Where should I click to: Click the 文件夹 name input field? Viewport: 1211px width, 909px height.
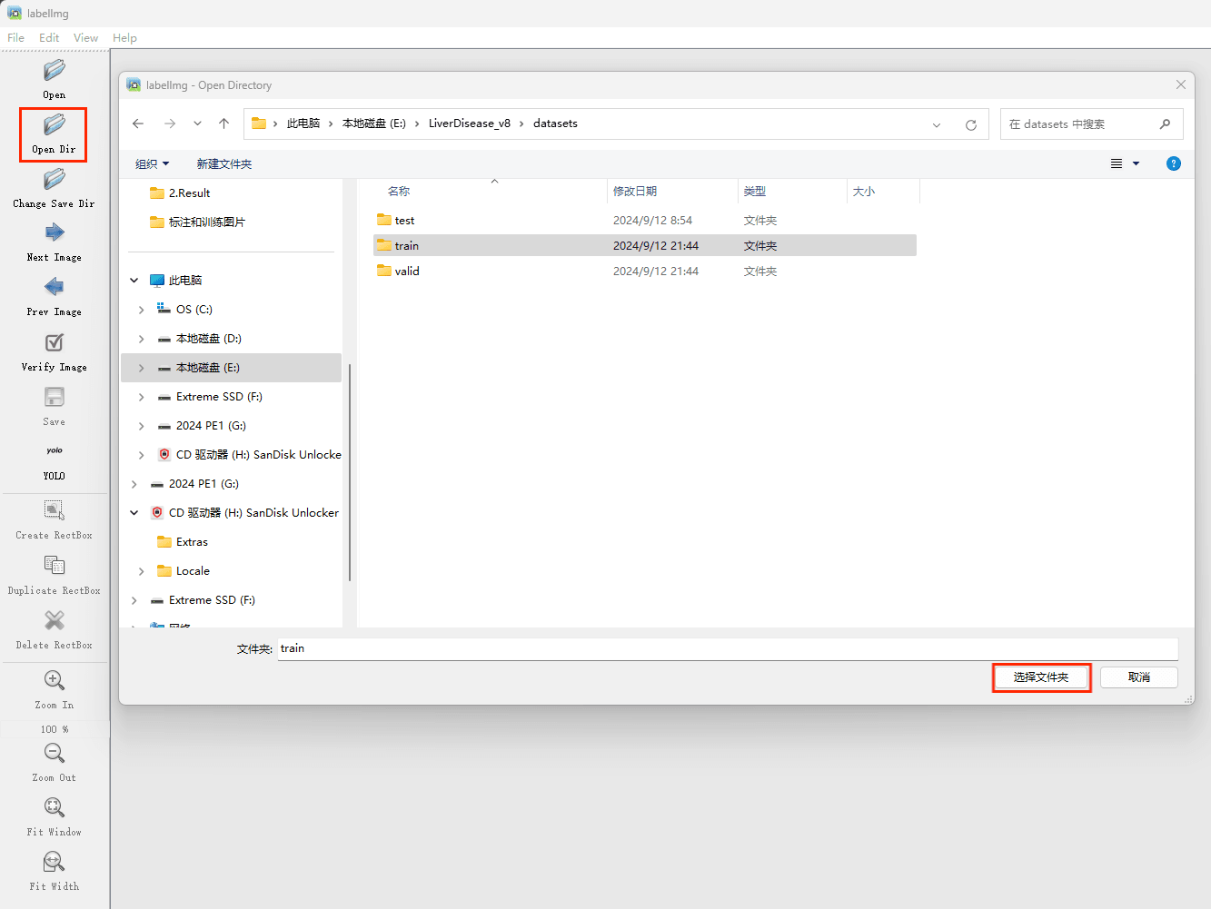pos(727,648)
